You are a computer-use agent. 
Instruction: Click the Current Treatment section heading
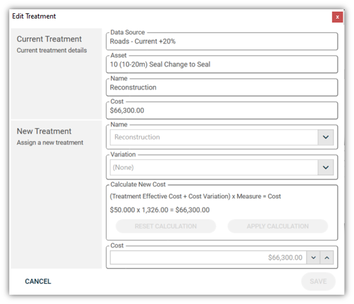tap(49, 39)
